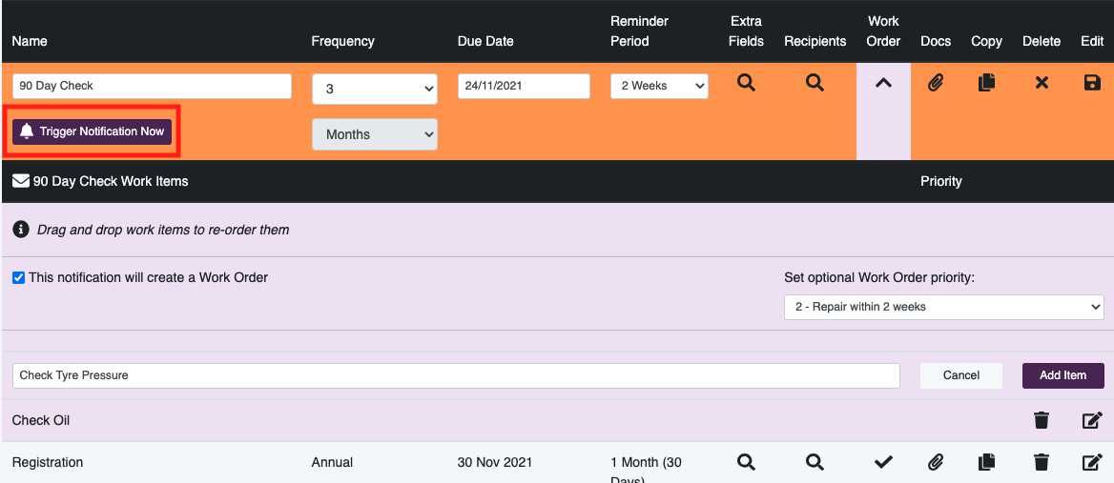1114x483 pixels.
Task: Click Trigger Notification Now button
Action: pos(92,131)
